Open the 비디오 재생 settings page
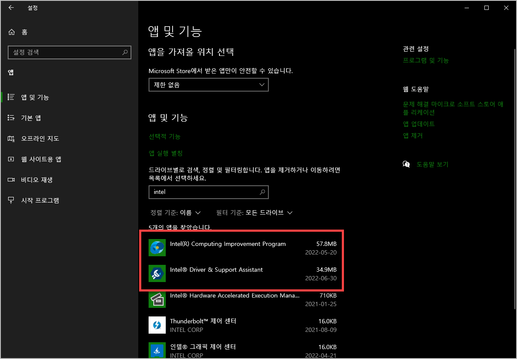 click(69, 180)
